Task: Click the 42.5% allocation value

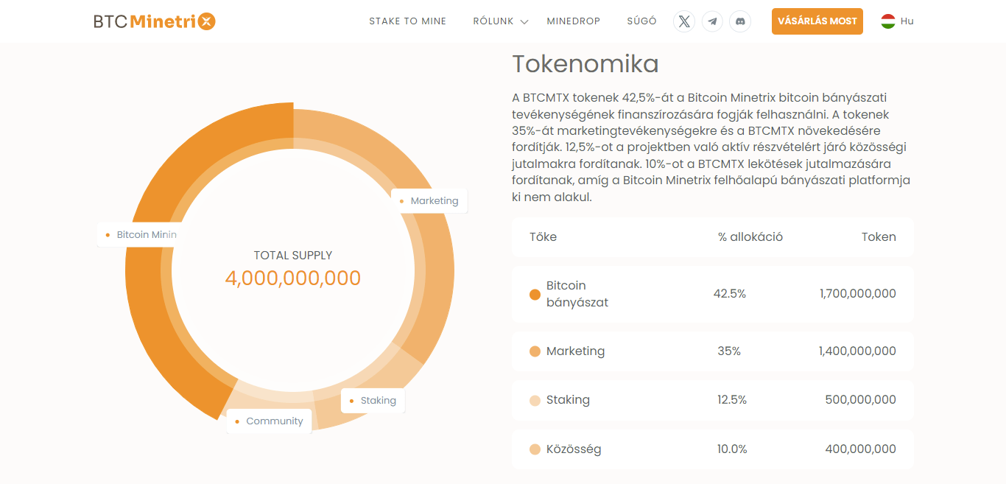Action: (730, 294)
